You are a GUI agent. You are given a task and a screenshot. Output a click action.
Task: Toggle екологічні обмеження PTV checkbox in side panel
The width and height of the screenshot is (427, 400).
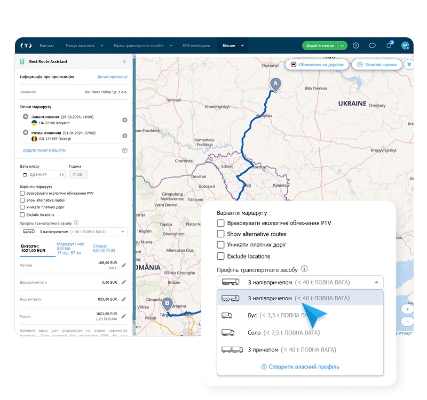pyautogui.click(x=22, y=194)
